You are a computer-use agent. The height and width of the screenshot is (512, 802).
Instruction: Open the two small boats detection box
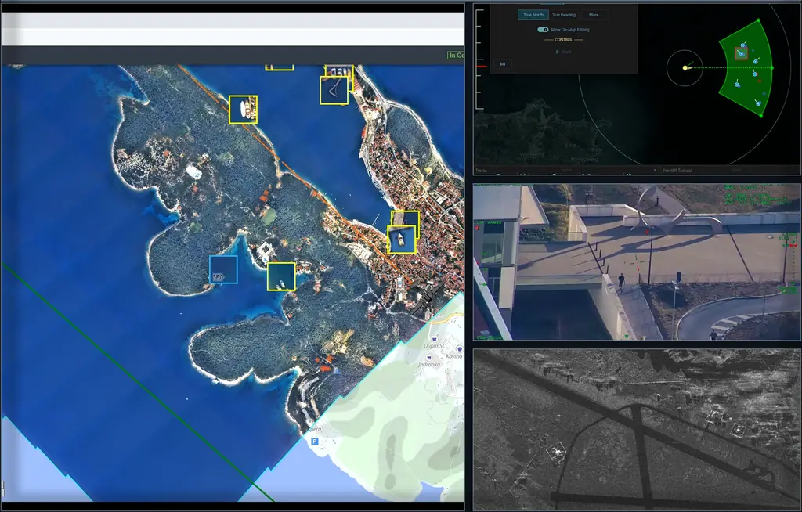(281, 276)
